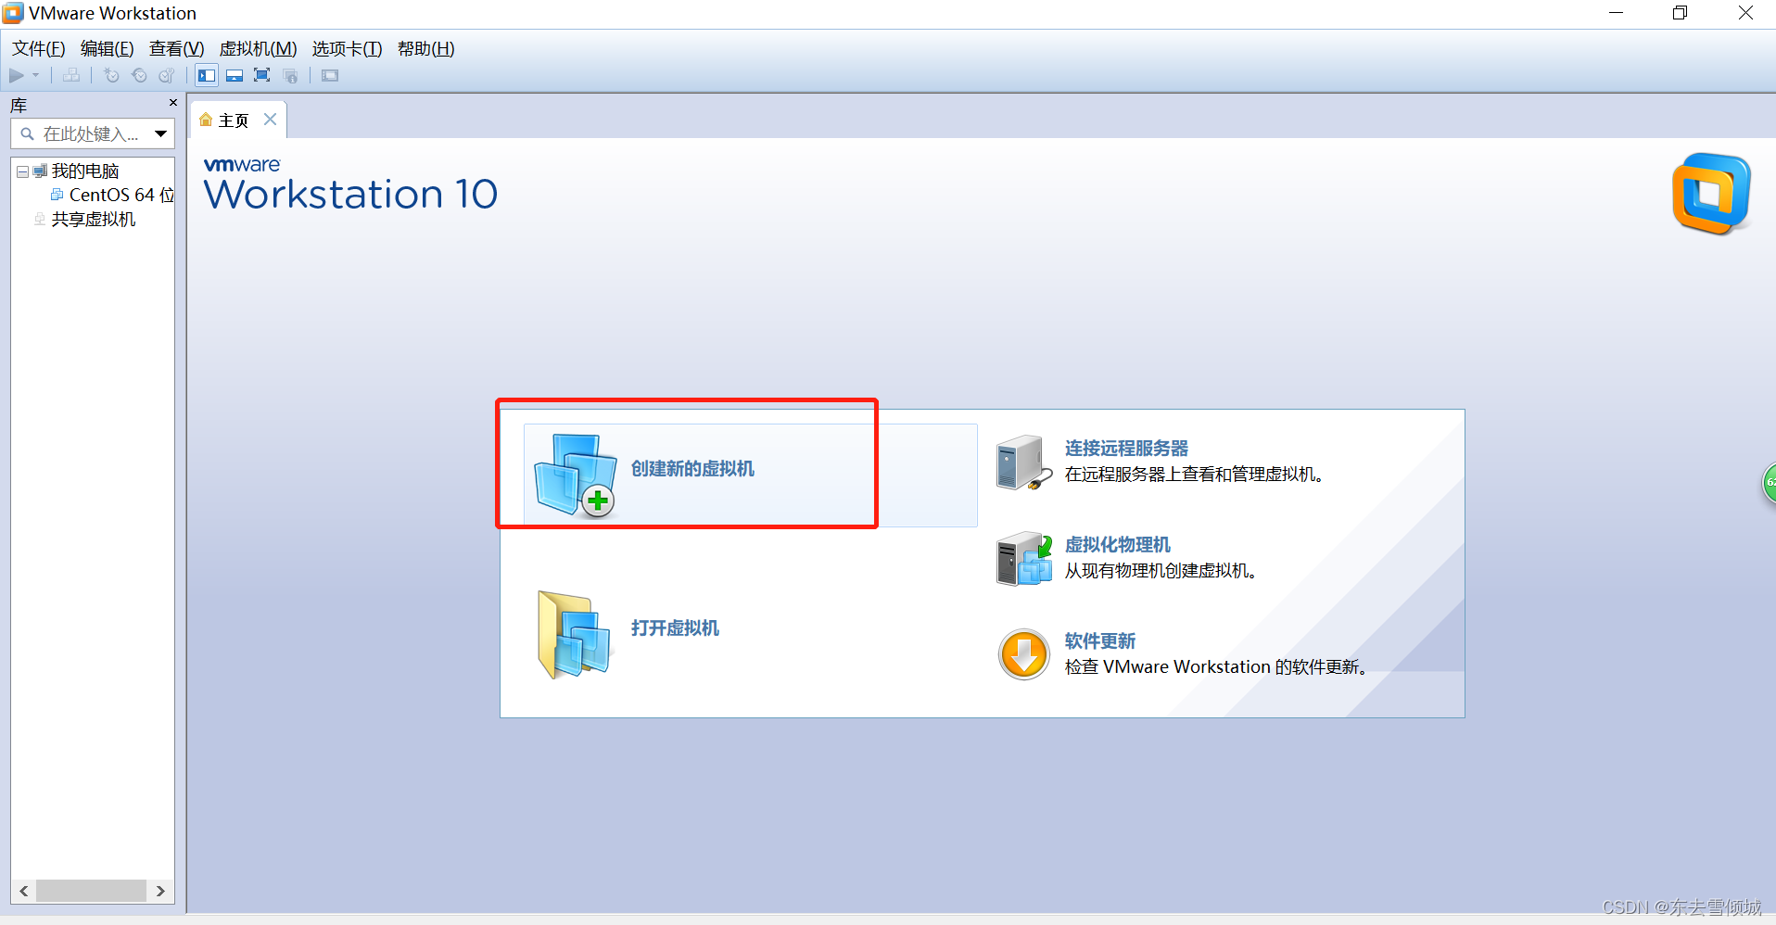This screenshot has height=925, width=1776.
Task: Click the Unity mode toolbar icon
Action: point(291,76)
